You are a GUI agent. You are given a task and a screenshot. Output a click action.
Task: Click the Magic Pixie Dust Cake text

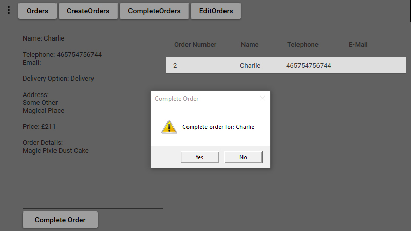[x=55, y=151]
